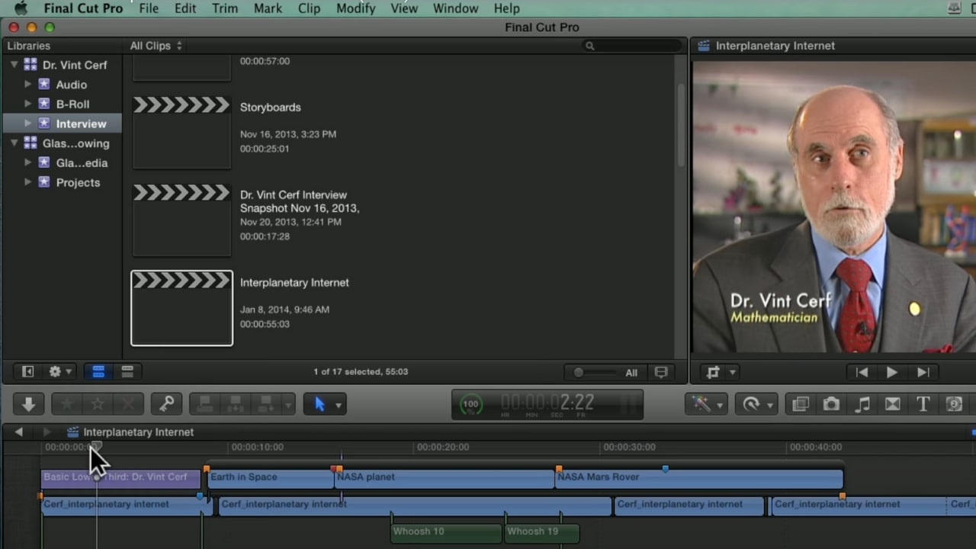Viewport: 976px width, 549px height.
Task: Click the background tasks 100% indicator
Action: pos(471,404)
